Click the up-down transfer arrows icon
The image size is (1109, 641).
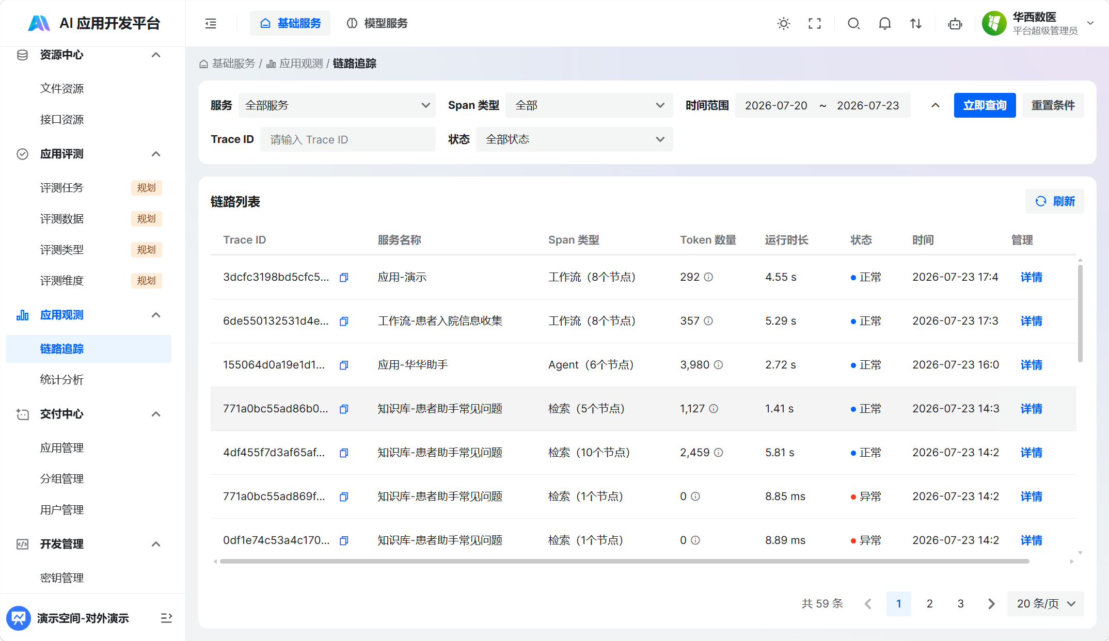coord(916,23)
